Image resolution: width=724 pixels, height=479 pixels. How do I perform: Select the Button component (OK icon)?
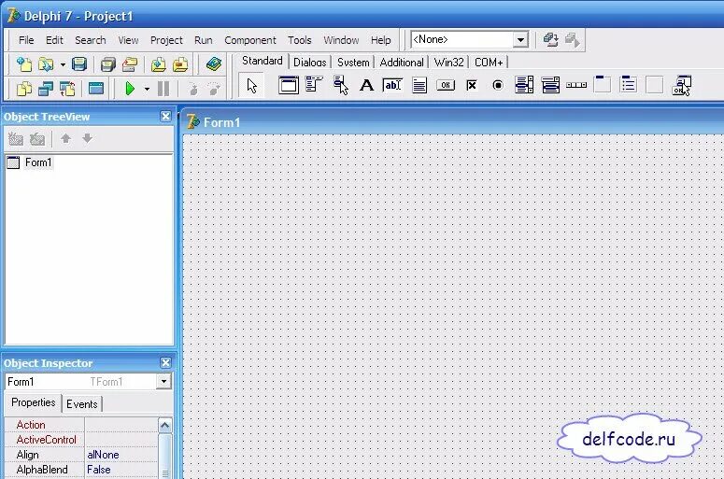coord(445,85)
